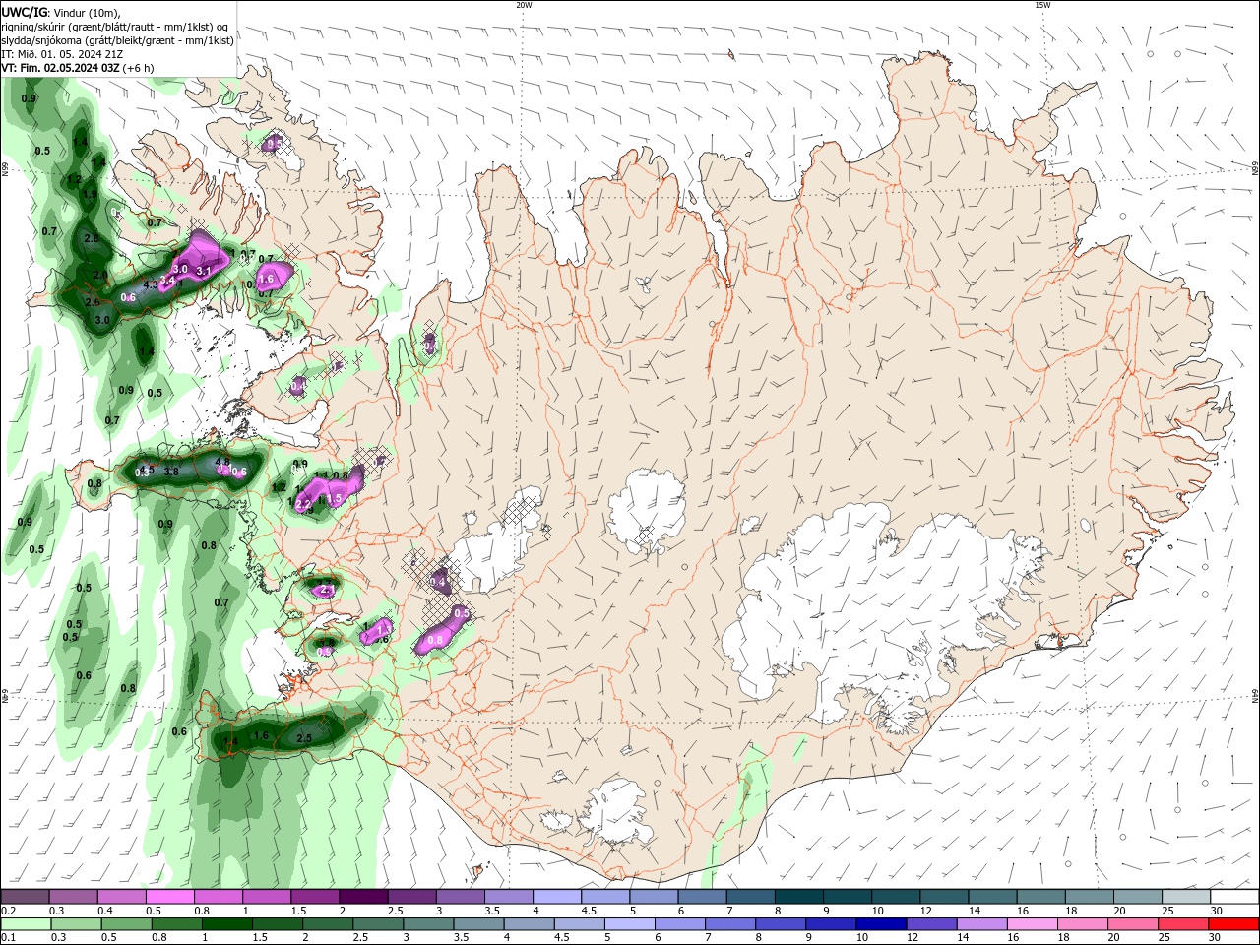
Task: Choose the forest green 0.8 rain legend swatch
Action: pos(178,924)
